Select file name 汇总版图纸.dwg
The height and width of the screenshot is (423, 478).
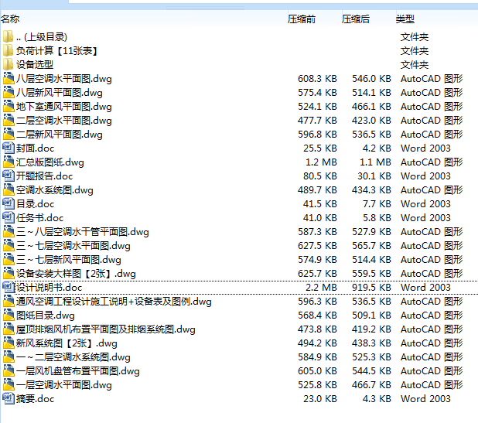pyautogui.click(x=50, y=162)
